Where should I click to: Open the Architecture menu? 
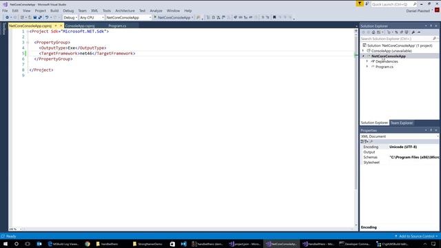(x=125, y=11)
